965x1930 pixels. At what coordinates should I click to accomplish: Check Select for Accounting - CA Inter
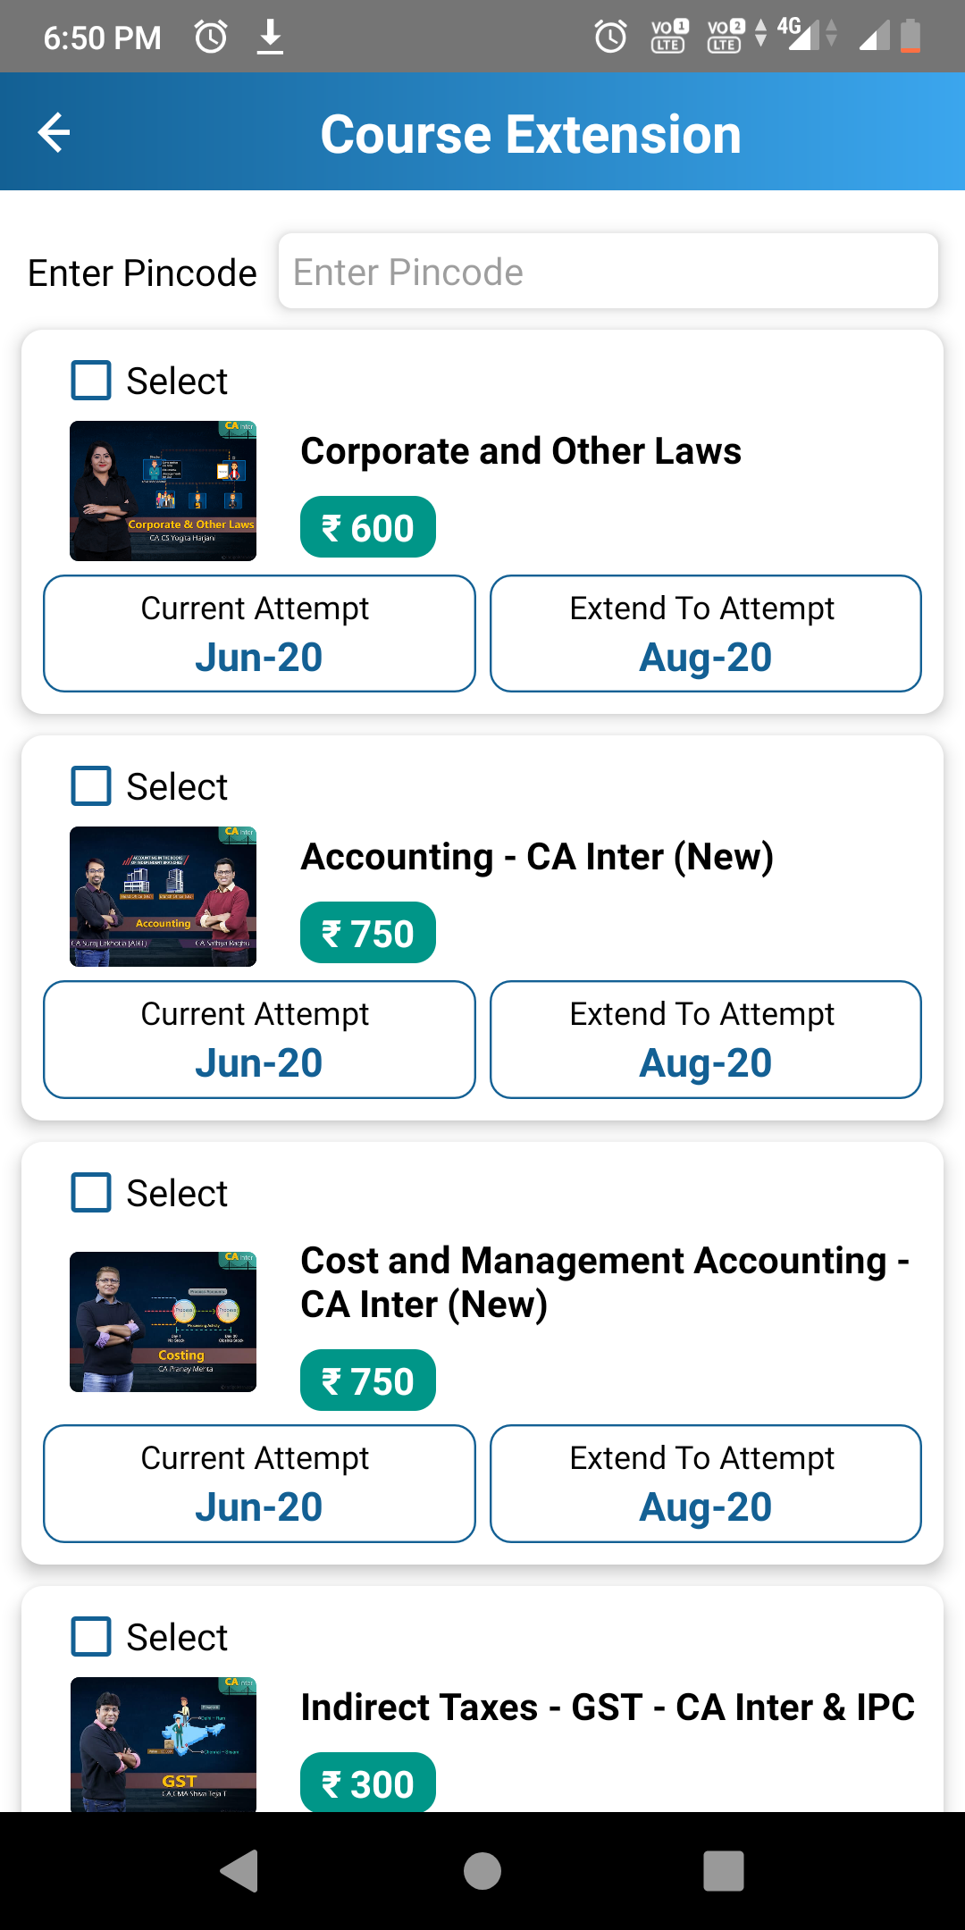tap(91, 786)
